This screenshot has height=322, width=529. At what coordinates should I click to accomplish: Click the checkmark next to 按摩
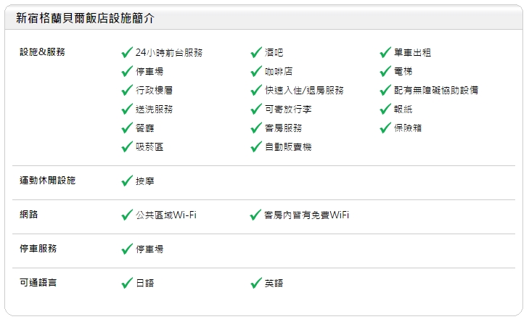(128, 181)
